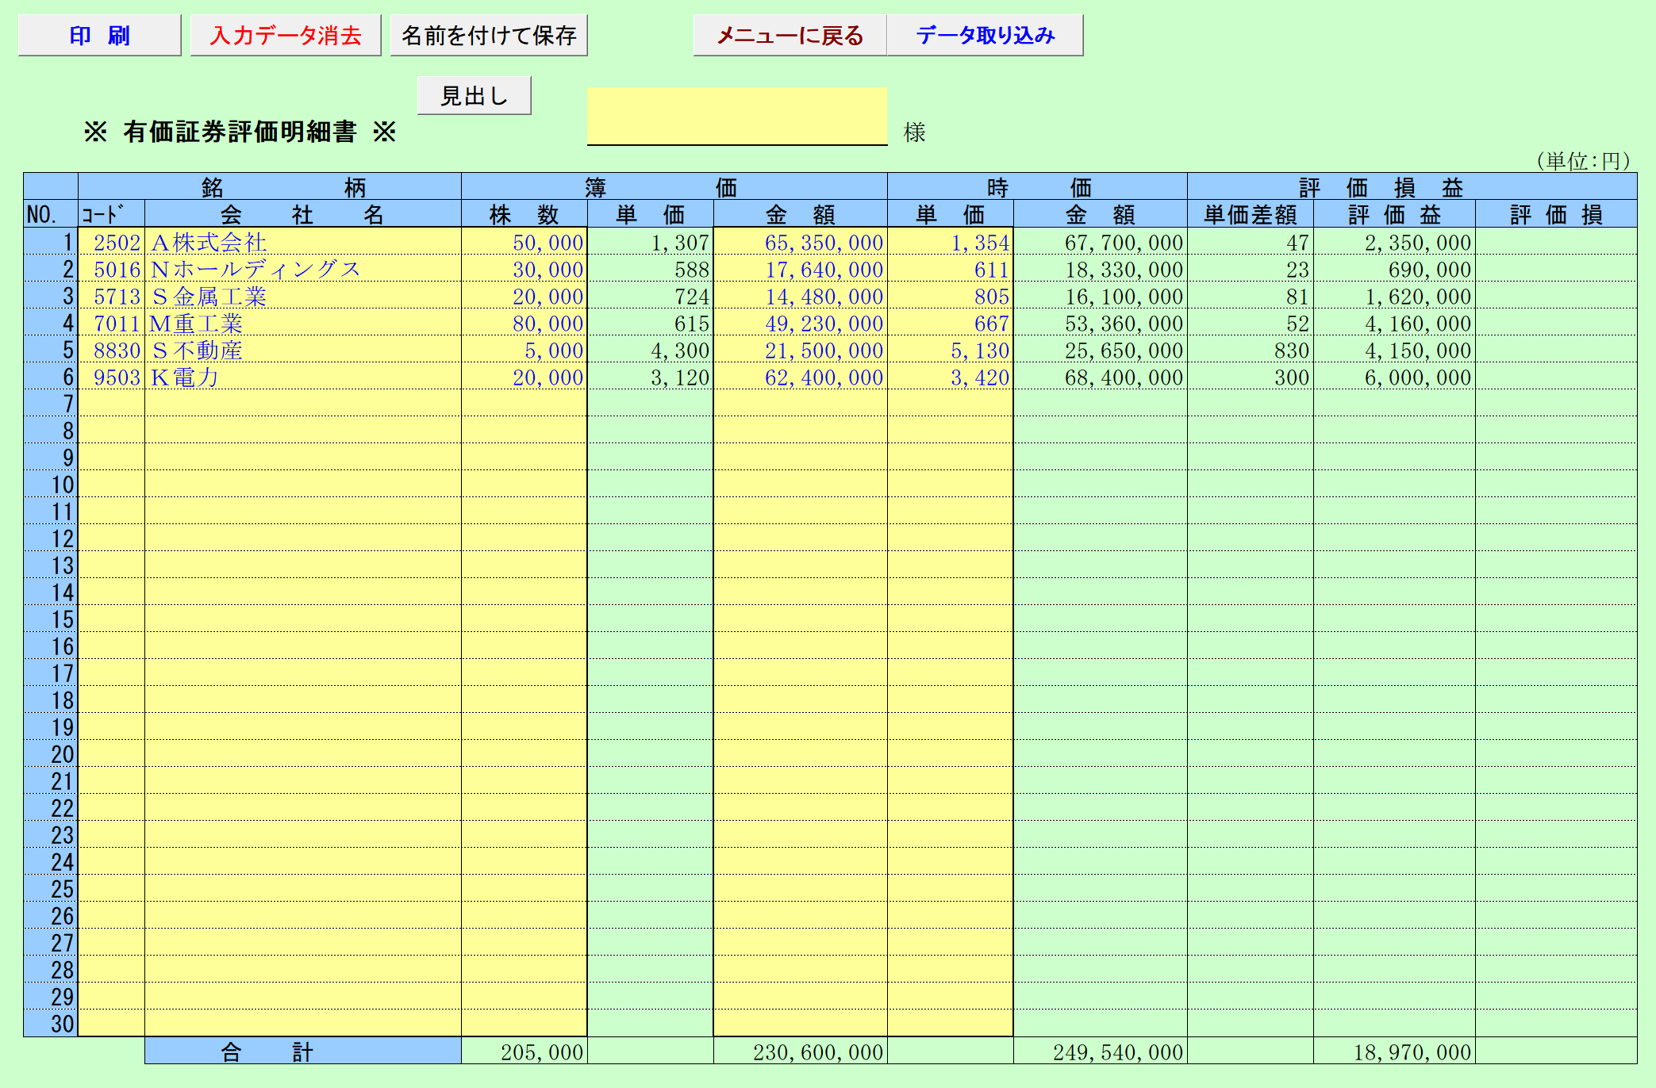Select company name M重工業
Viewport: 1656px width, 1088px height.
click(302, 323)
